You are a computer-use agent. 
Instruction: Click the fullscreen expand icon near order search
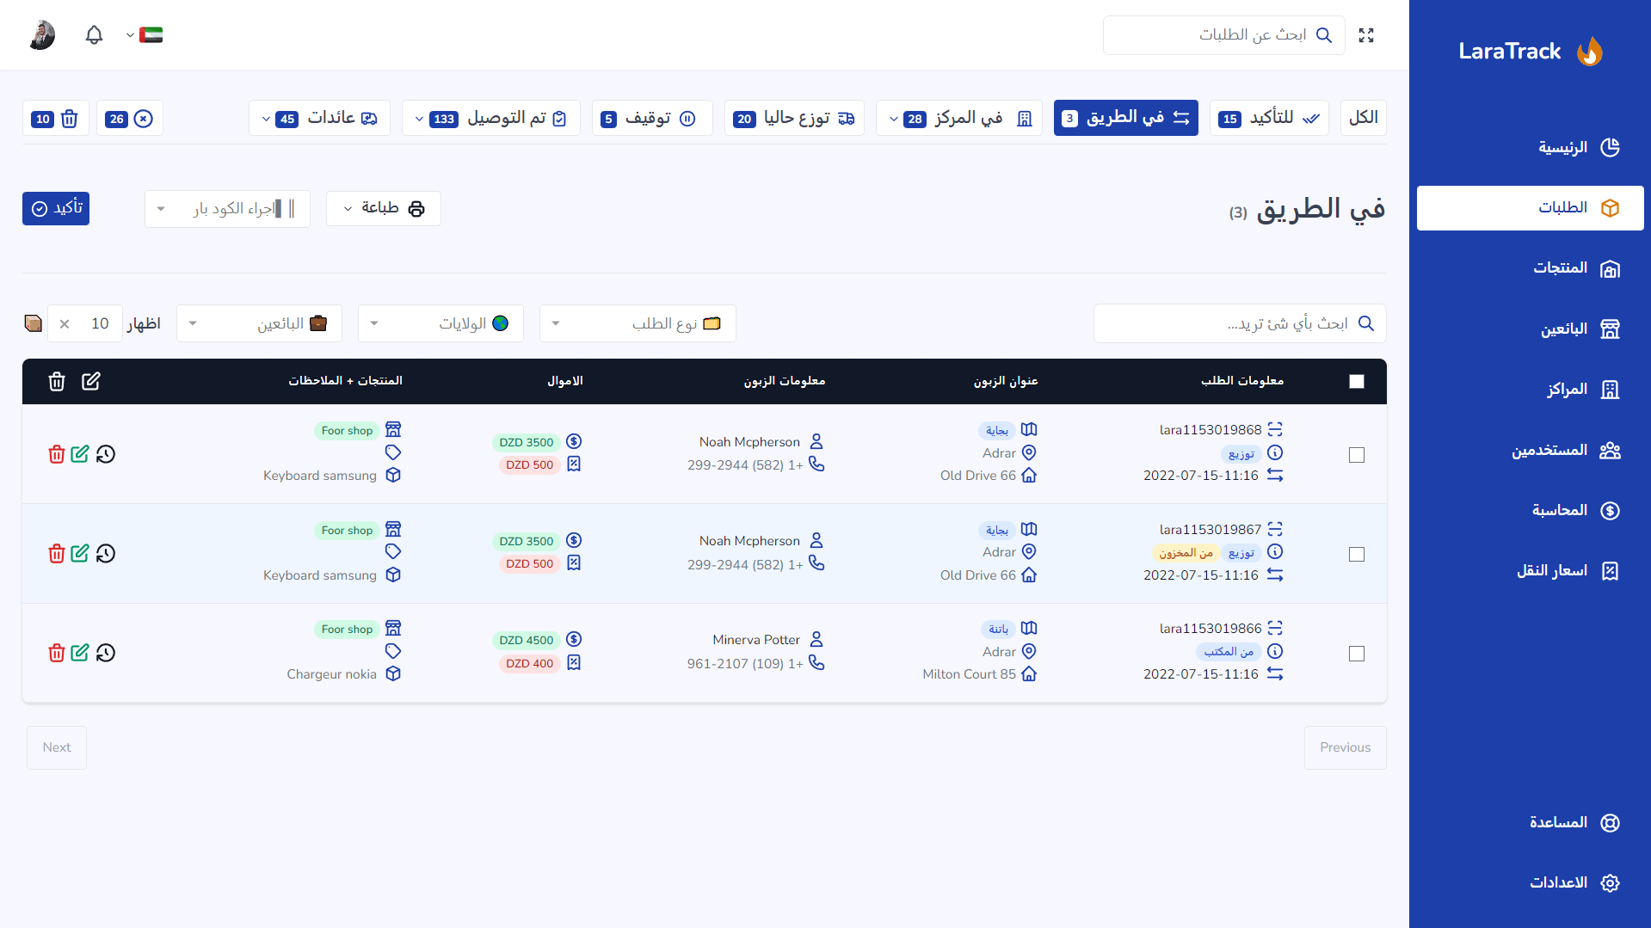coord(1366,35)
